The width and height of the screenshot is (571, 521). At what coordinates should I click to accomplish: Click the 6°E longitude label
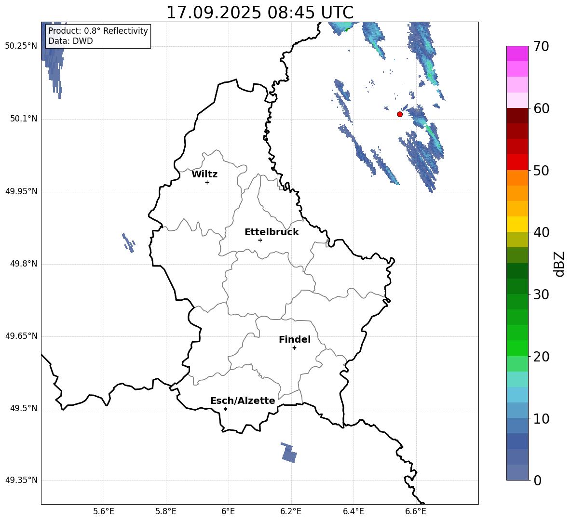pos(228,511)
